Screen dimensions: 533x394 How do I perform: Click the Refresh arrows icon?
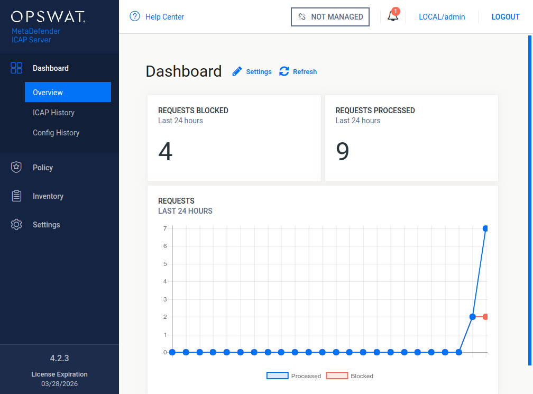284,71
